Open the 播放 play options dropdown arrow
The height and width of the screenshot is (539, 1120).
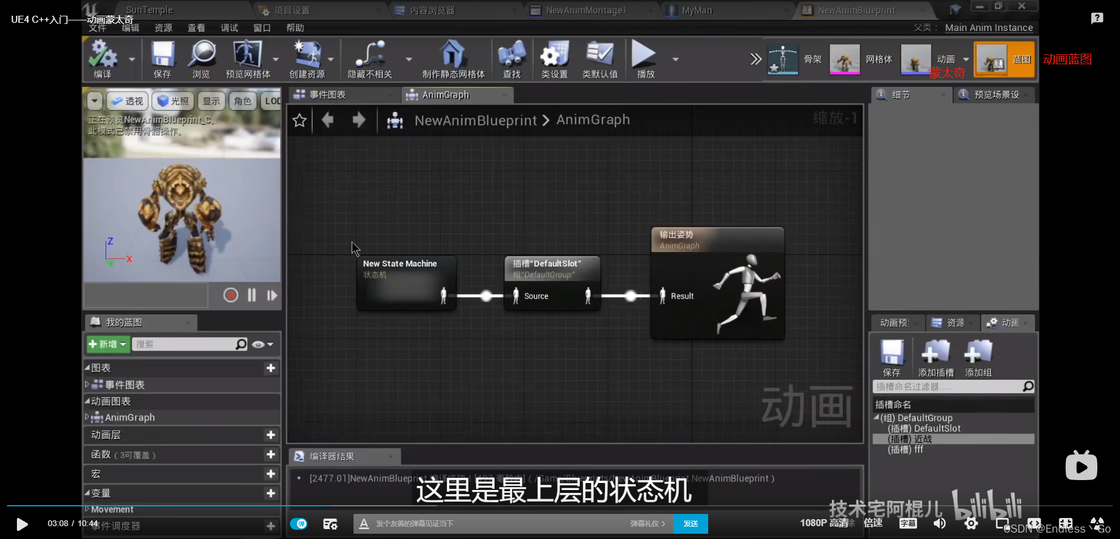(x=675, y=60)
